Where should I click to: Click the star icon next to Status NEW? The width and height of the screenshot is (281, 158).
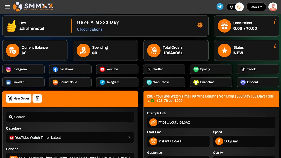pyautogui.click(x=224, y=50)
